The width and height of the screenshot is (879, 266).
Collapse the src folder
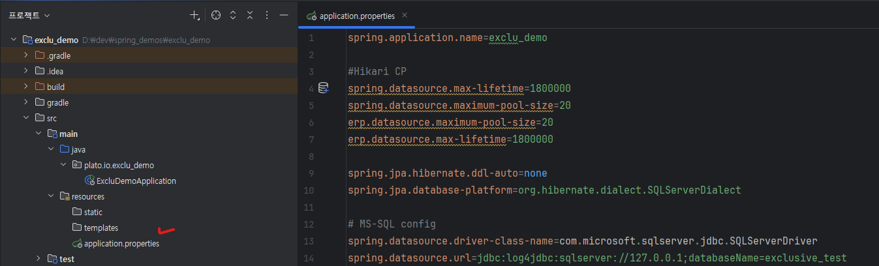click(x=26, y=118)
